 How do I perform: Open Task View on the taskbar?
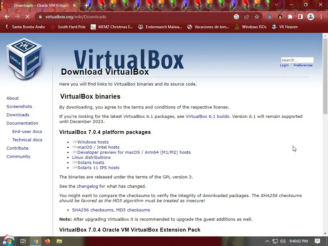(23, 241)
